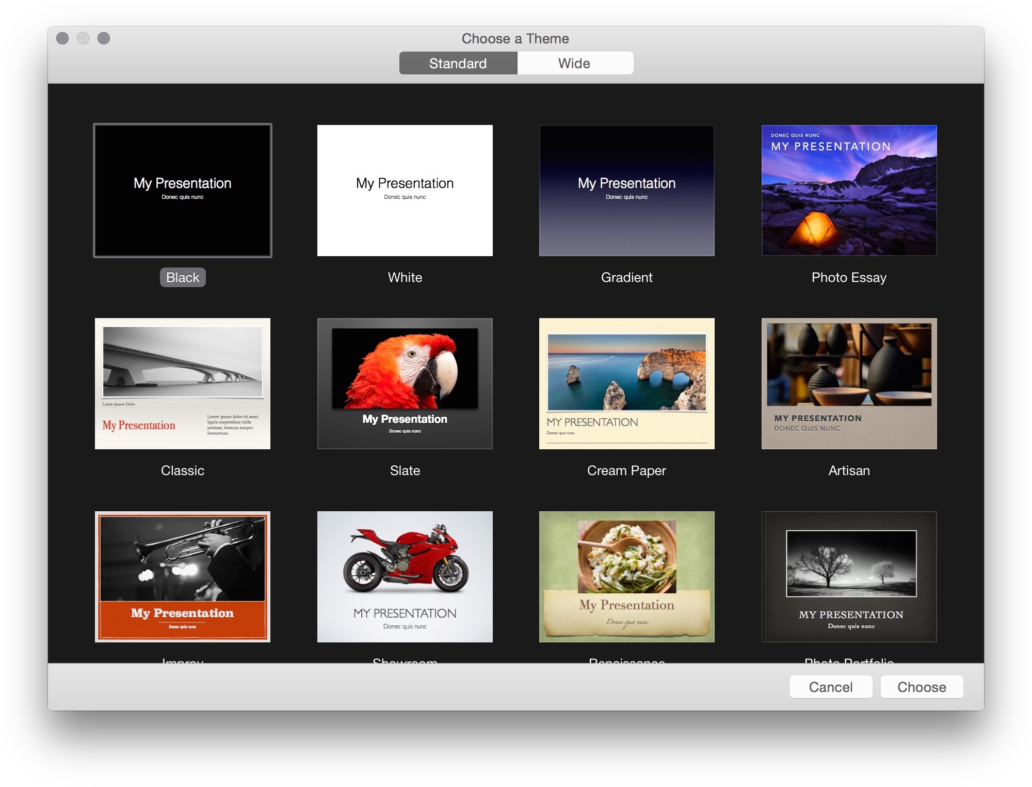Click the Photo Essay theme label
Screen dimensions: 1032x787
(x=849, y=277)
